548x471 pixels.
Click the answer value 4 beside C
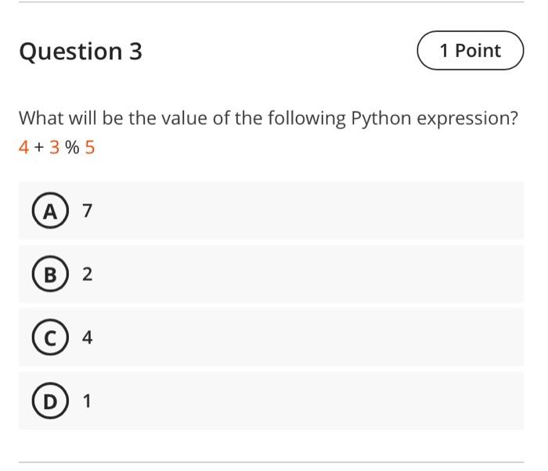tap(87, 337)
